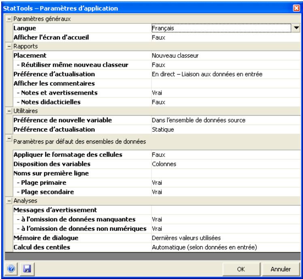
Task: Collapse the Utilitaires section
Action: 9,111
